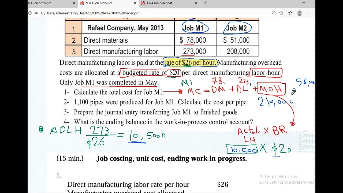View site information via the File info icon
The height and width of the screenshot is (193, 343).
[x=30, y=13]
